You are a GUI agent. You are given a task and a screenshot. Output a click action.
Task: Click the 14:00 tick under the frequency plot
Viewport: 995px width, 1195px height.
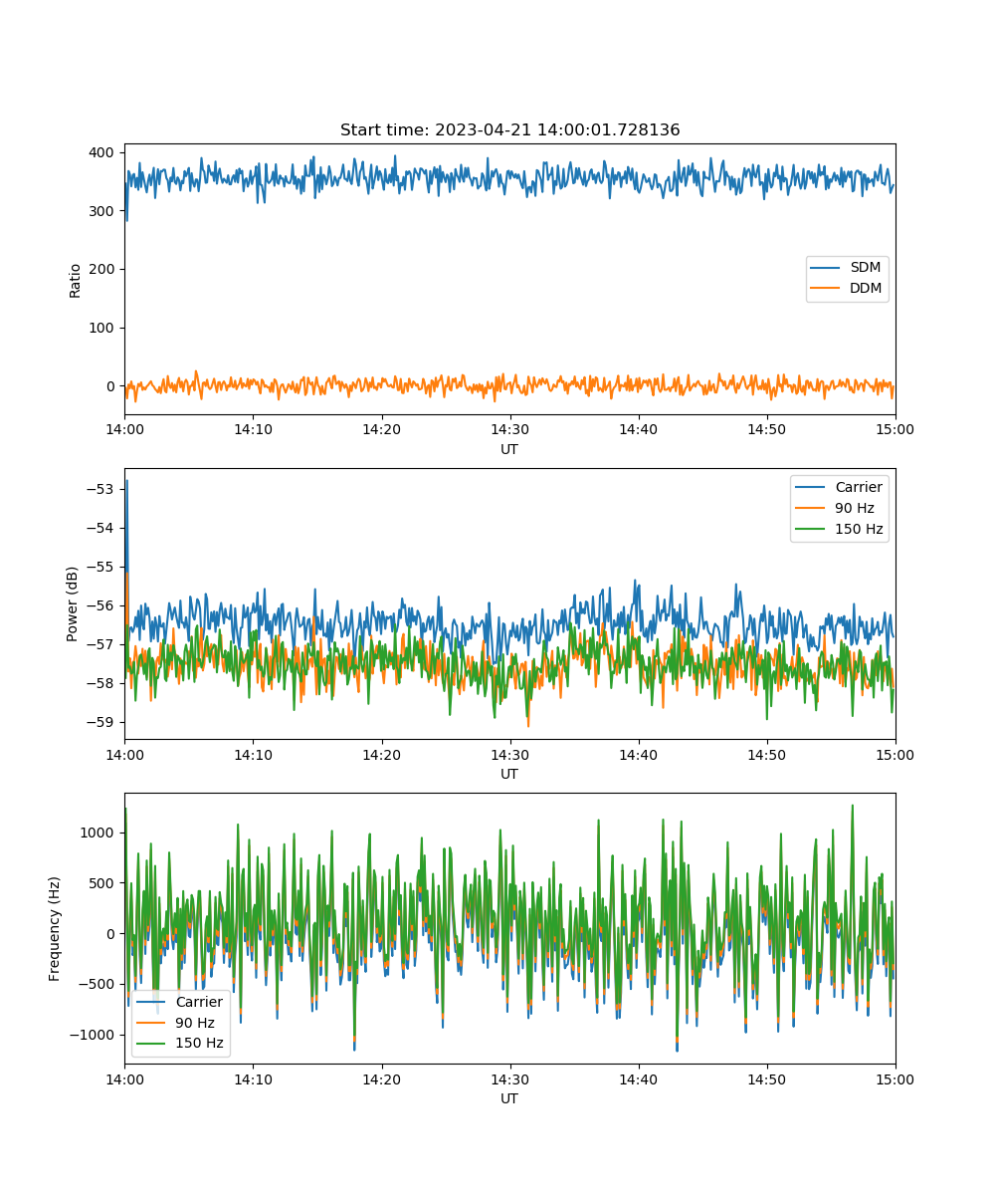(x=124, y=1078)
